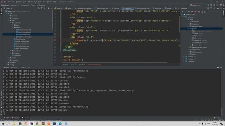Switch to the StoreController.php editor tab

[x=142, y=8]
